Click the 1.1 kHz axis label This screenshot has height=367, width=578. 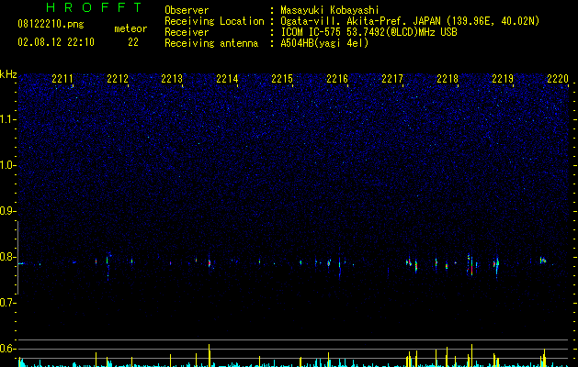(x=8, y=119)
